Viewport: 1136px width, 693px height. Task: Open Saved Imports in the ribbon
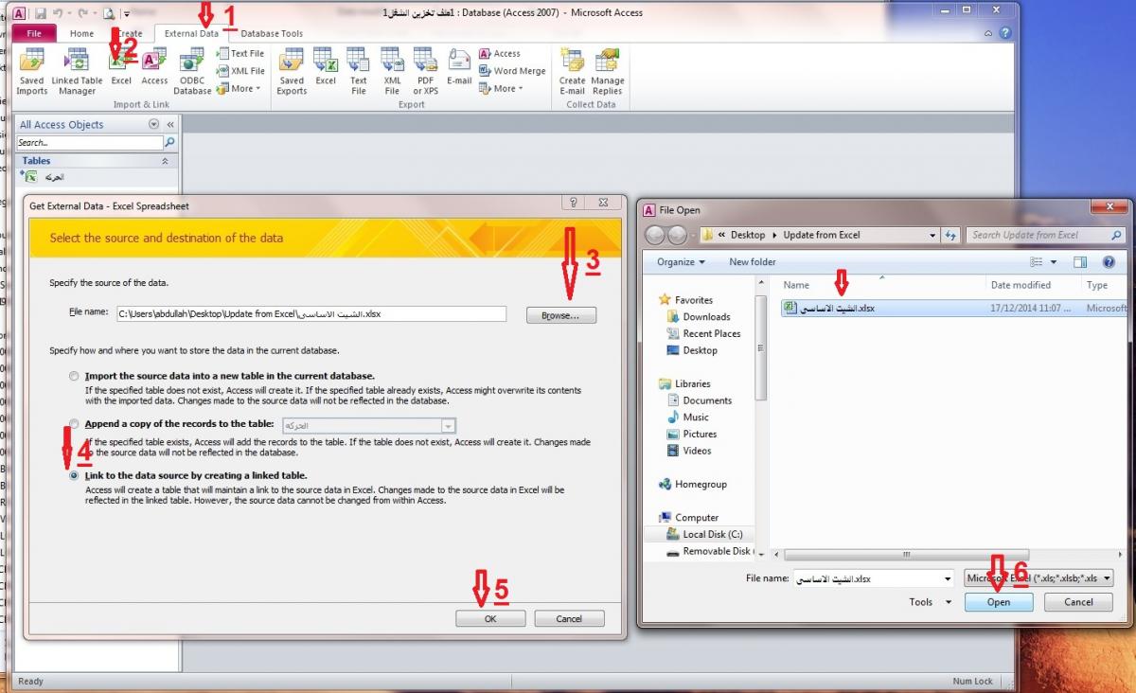tap(31, 72)
